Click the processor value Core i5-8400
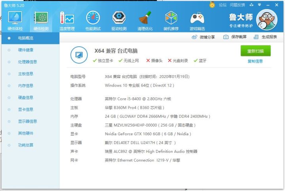Viewport: 285px width, 191px height. pos(138,99)
